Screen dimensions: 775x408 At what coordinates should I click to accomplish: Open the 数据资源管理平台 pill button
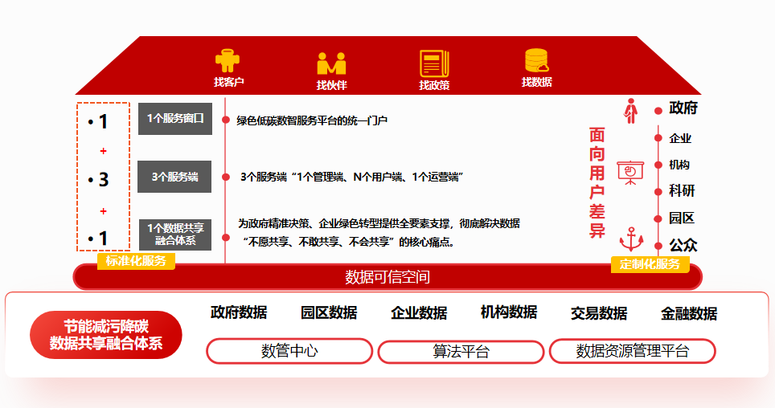pos(632,351)
